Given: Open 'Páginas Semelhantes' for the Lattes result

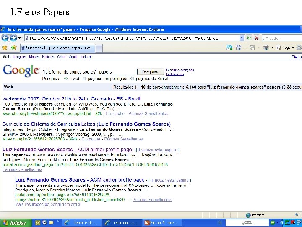Looking at the screenshot, I should point(124,139).
